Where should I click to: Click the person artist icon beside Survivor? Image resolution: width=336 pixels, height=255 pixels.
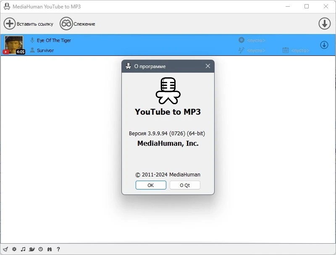pos(32,50)
